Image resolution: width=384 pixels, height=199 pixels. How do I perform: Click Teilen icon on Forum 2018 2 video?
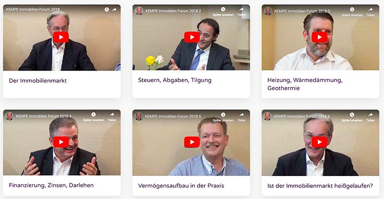(x=241, y=12)
